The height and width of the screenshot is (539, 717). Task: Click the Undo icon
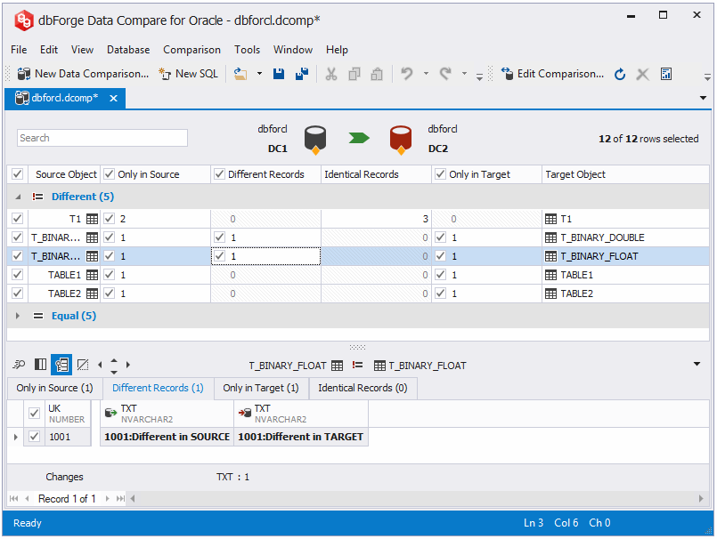pos(406,74)
